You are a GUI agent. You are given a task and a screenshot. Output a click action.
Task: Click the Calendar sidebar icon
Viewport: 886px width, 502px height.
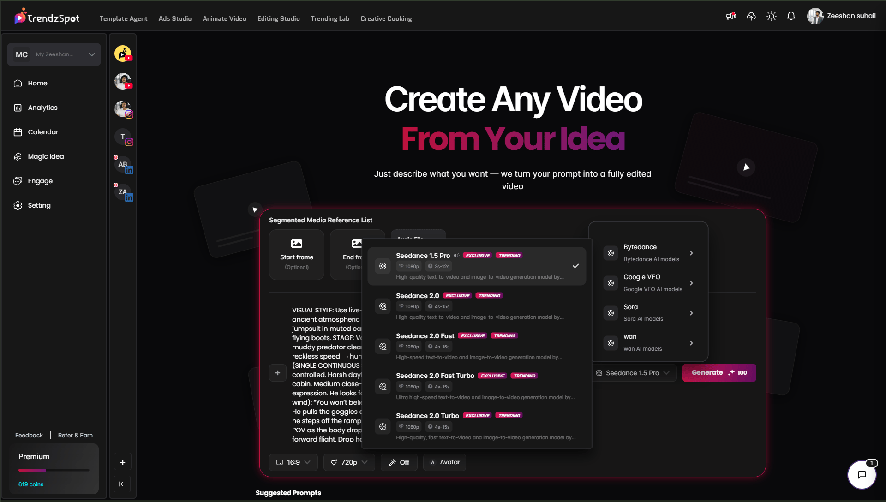(18, 132)
